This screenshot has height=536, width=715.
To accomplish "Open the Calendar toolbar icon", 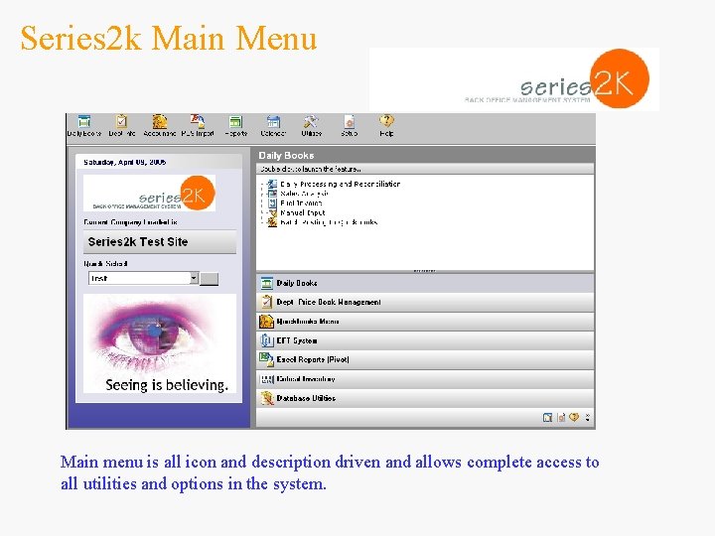I will pos(273,125).
